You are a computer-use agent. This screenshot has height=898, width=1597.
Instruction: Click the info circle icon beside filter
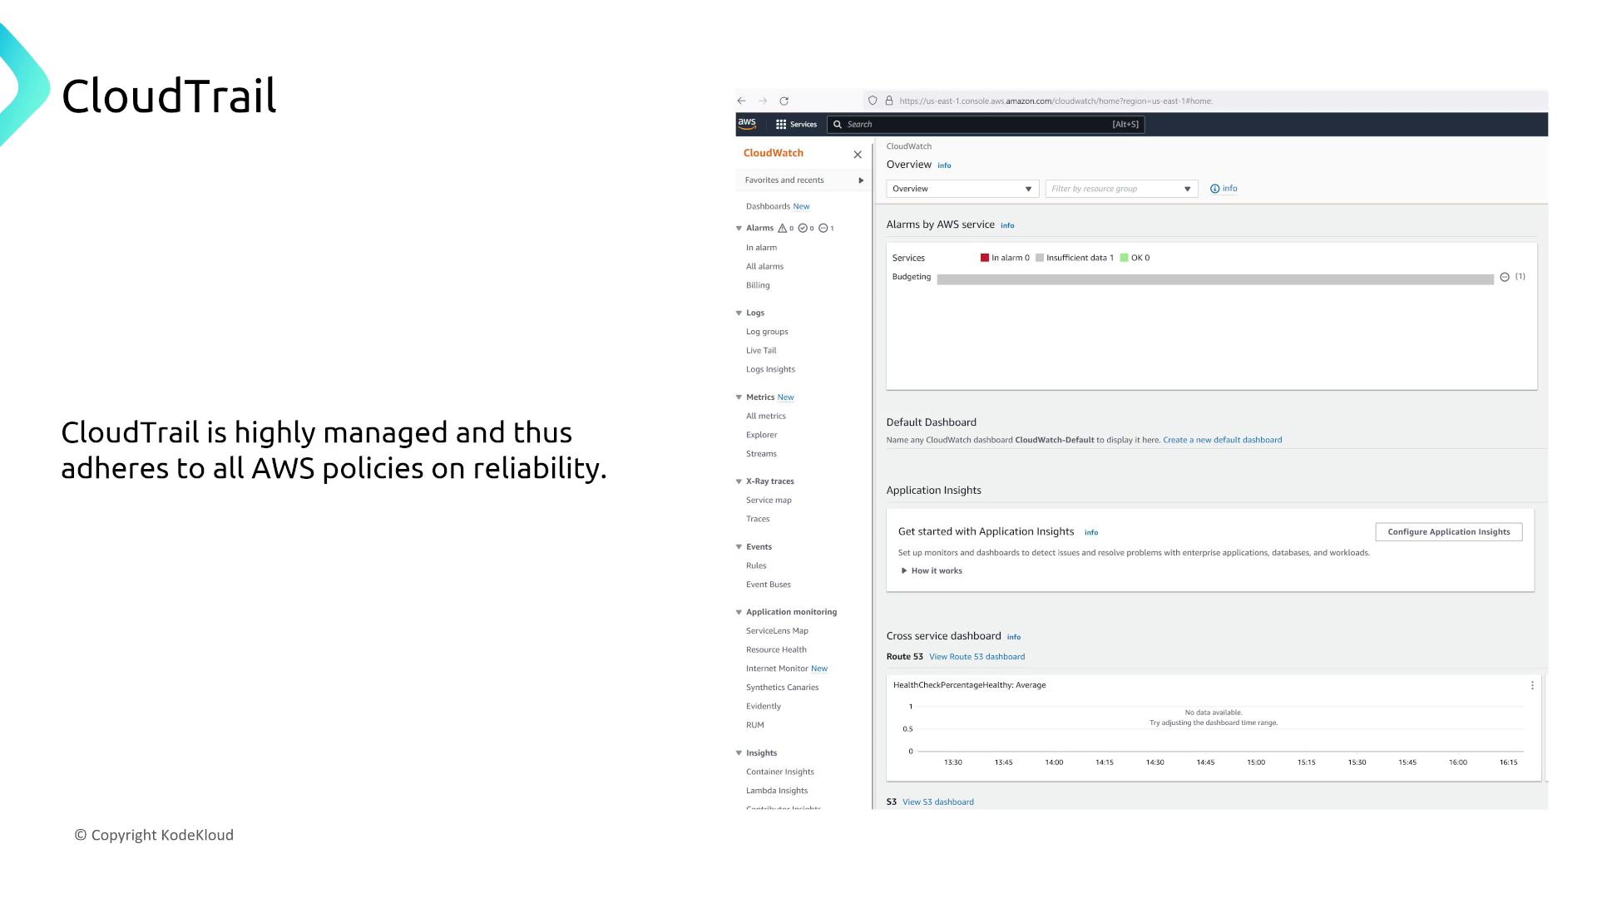pyautogui.click(x=1214, y=189)
